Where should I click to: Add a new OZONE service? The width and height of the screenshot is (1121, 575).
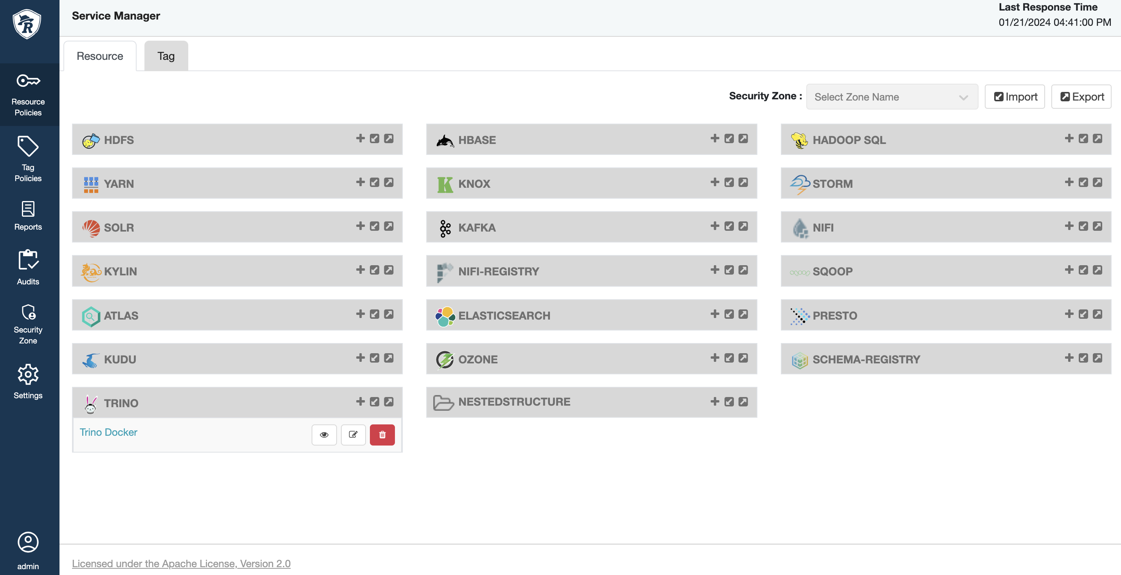point(715,358)
